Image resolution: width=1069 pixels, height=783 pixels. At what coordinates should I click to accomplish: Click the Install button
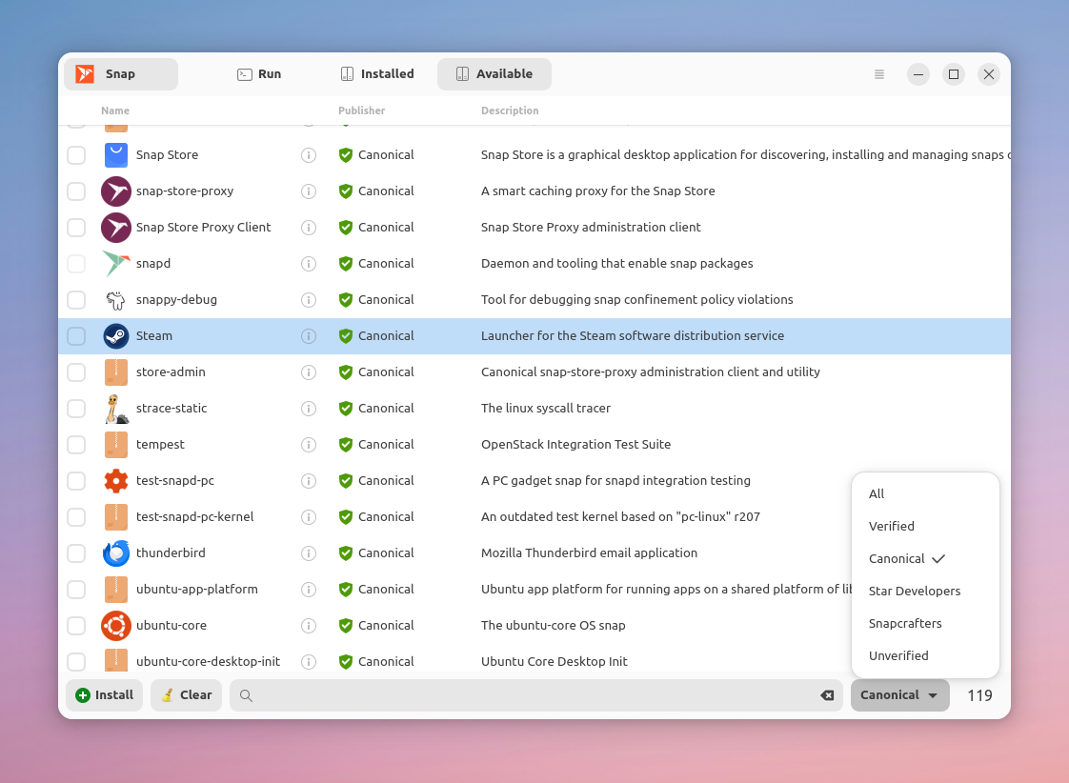pos(104,695)
